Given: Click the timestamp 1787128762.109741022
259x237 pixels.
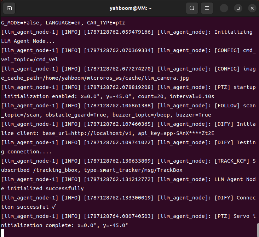Looking at the screenshot, I should [119, 142].
